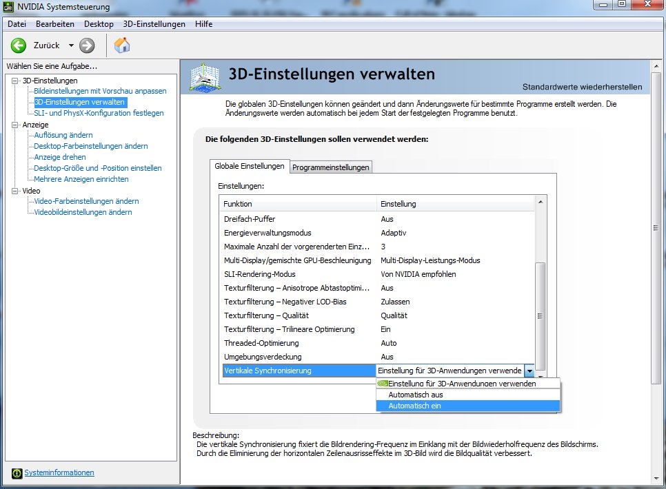The height and width of the screenshot is (489, 666).
Task: Open the Hilfe menu
Action: point(203,24)
